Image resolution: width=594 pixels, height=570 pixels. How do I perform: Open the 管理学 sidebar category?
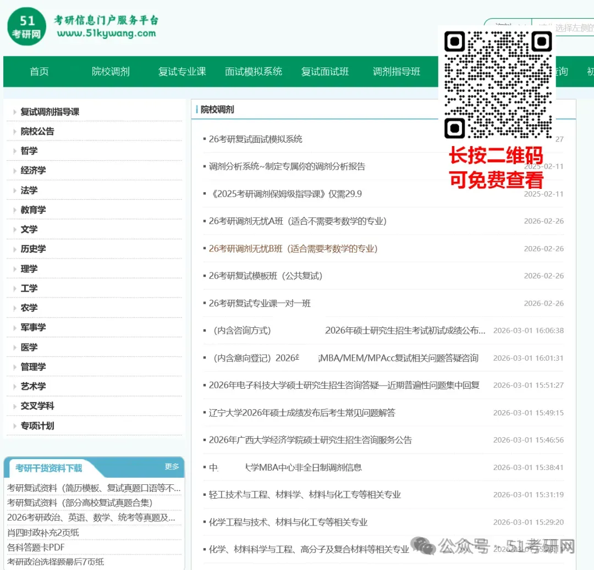point(33,367)
